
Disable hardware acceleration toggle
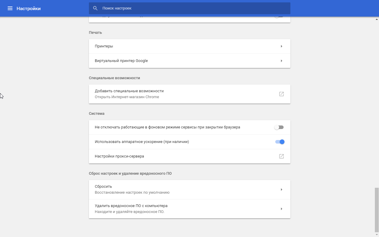[x=280, y=142]
